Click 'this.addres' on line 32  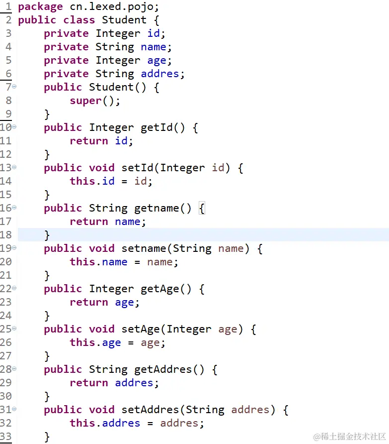coord(105,423)
